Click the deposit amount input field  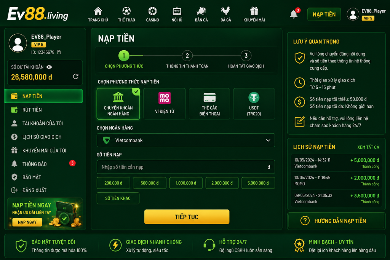186,167
